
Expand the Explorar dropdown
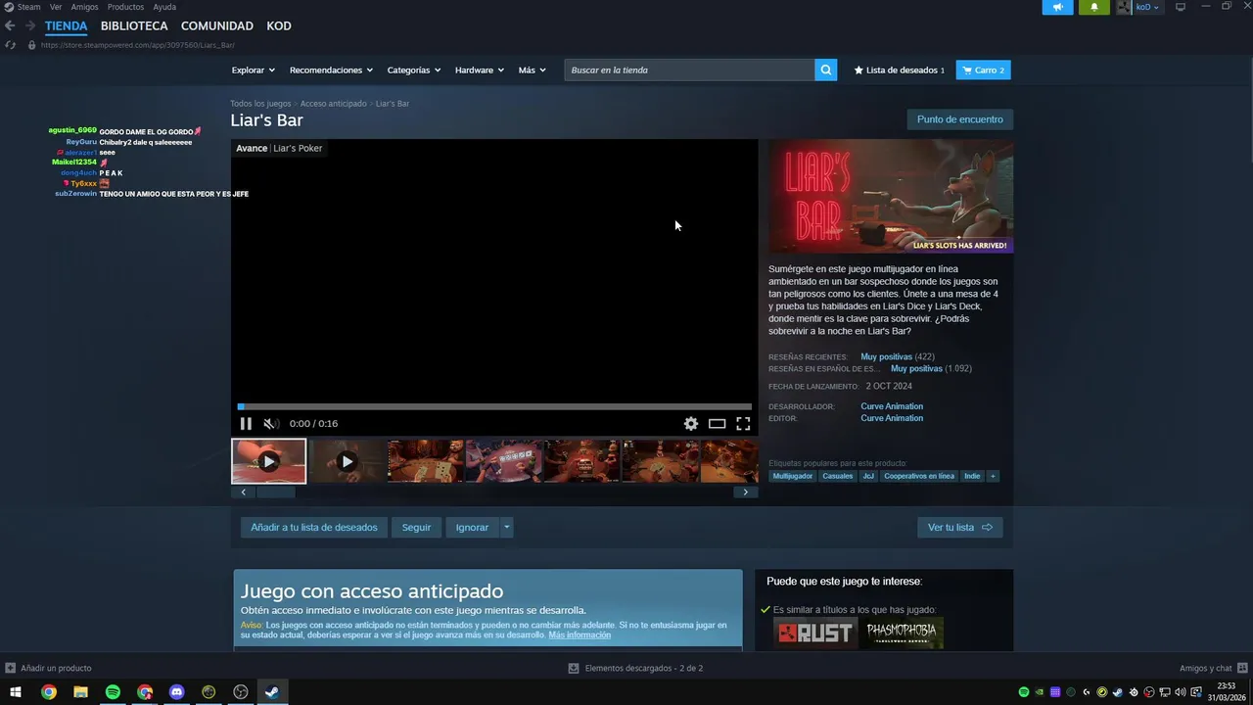253,70
